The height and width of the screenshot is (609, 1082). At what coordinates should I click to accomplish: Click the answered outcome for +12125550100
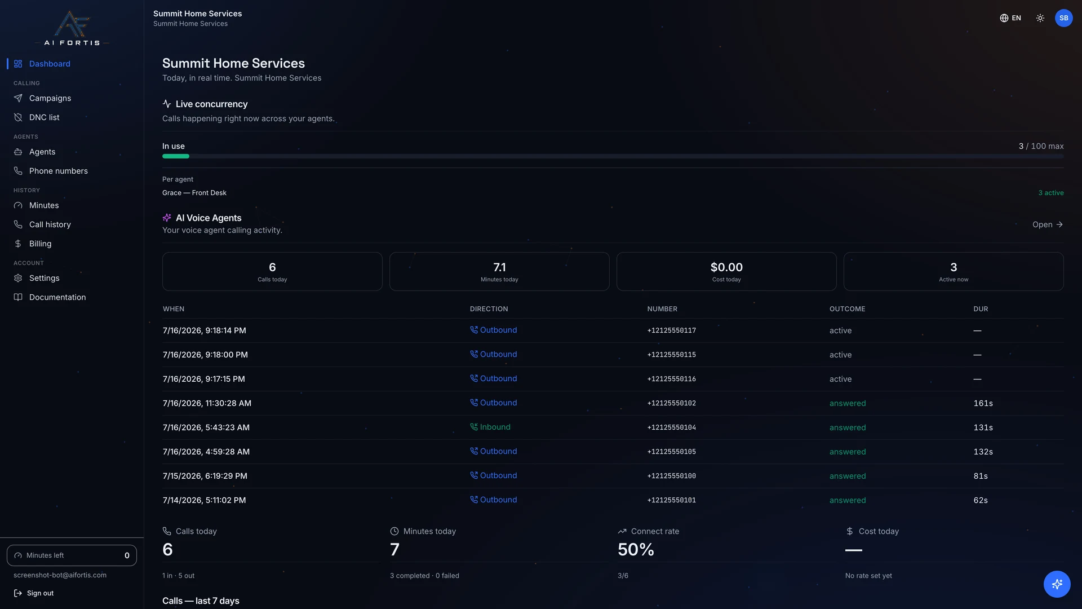848,476
